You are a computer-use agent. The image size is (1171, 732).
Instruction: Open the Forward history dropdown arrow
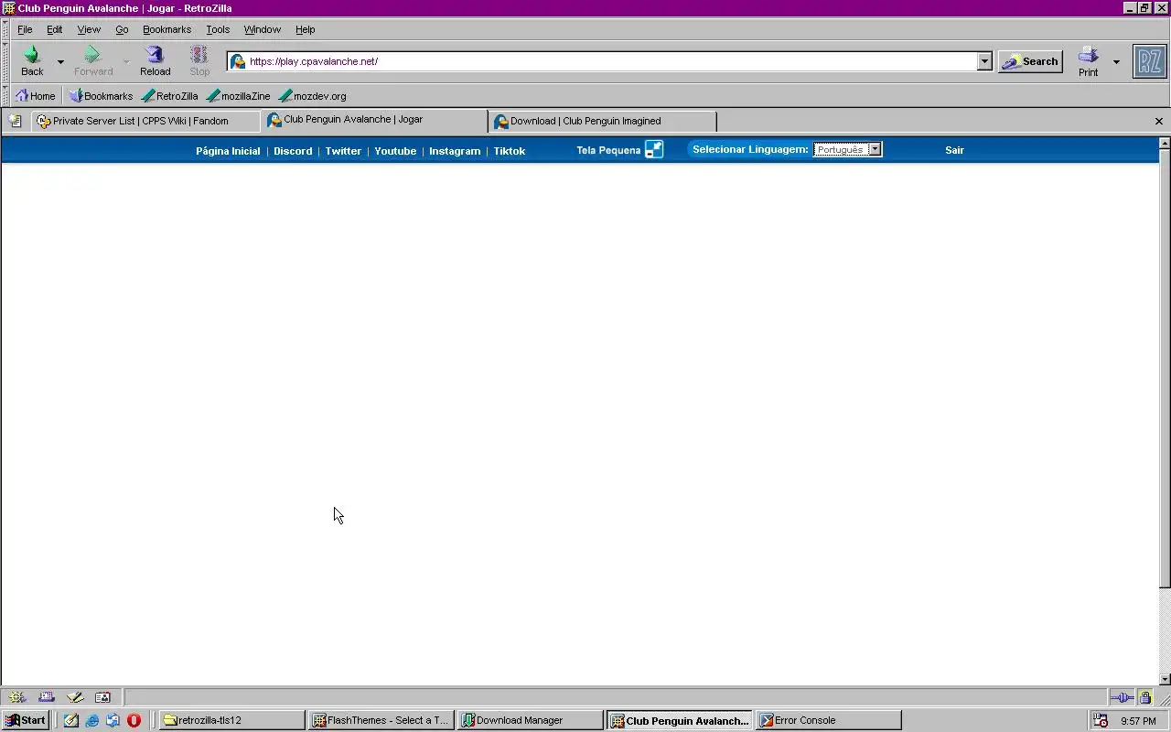pos(126,62)
